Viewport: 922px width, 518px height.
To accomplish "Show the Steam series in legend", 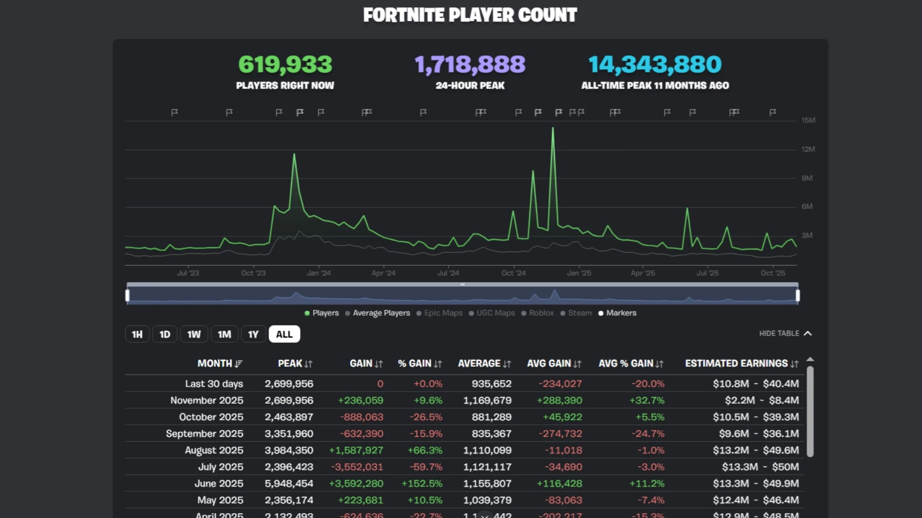I will (x=576, y=313).
